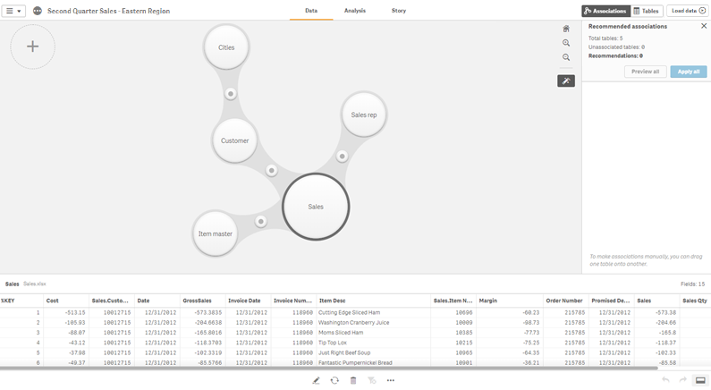Click the Margin column header
Screen dimensions: 711x390
point(509,301)
